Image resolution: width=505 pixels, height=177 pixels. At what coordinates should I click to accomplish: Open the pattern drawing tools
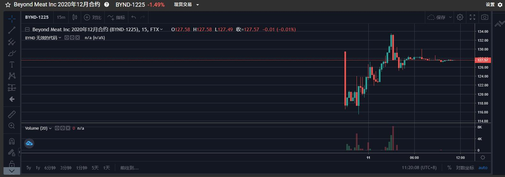pos(12,76)
